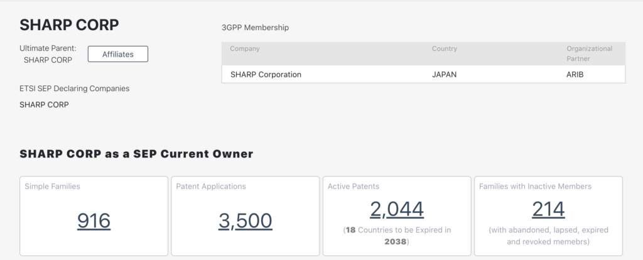Click the Families with Inactive Members label
Viewport: 643px width, 260px height.
(535, 186)
